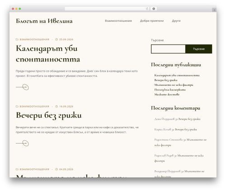Click the browser reload icon
Screen dimensions: 226x191
tap(147, 9)
